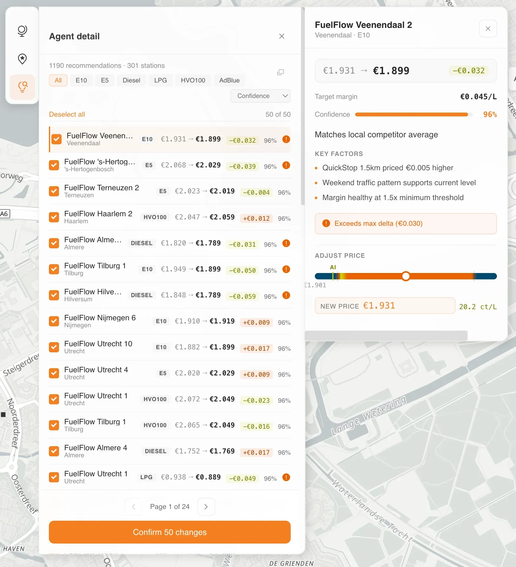Screen dimensions: 516x567
Task: Click the DIESEL tag on Almere 4 row
Action: pyautogui.click(x=155, y=451)
